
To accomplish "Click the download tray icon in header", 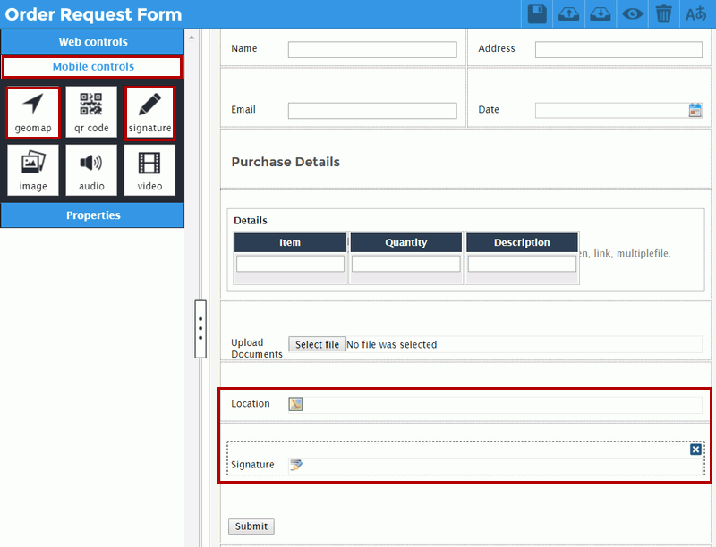I will coord(600,13).
